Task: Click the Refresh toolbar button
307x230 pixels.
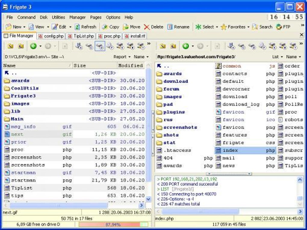Action: coord(85,27)
